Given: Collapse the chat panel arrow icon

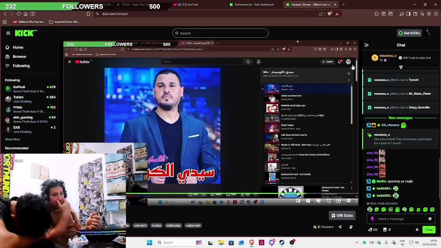Looking at the screenshot, I should pyautogui.click(x=367, y=45).
